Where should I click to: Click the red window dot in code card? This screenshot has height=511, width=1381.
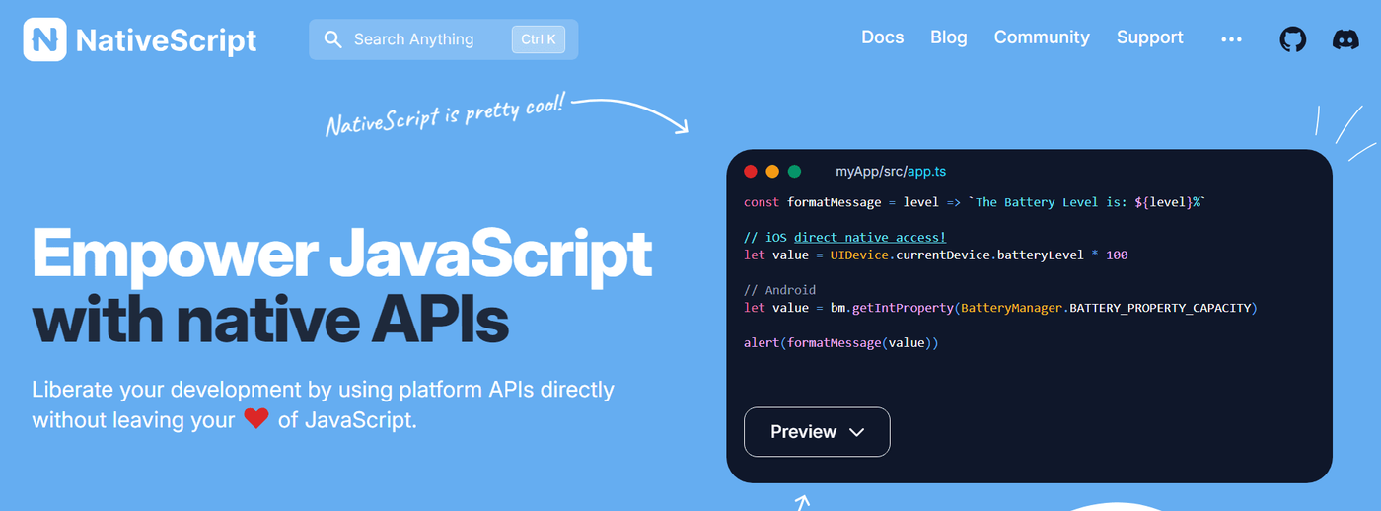(750, 171)
